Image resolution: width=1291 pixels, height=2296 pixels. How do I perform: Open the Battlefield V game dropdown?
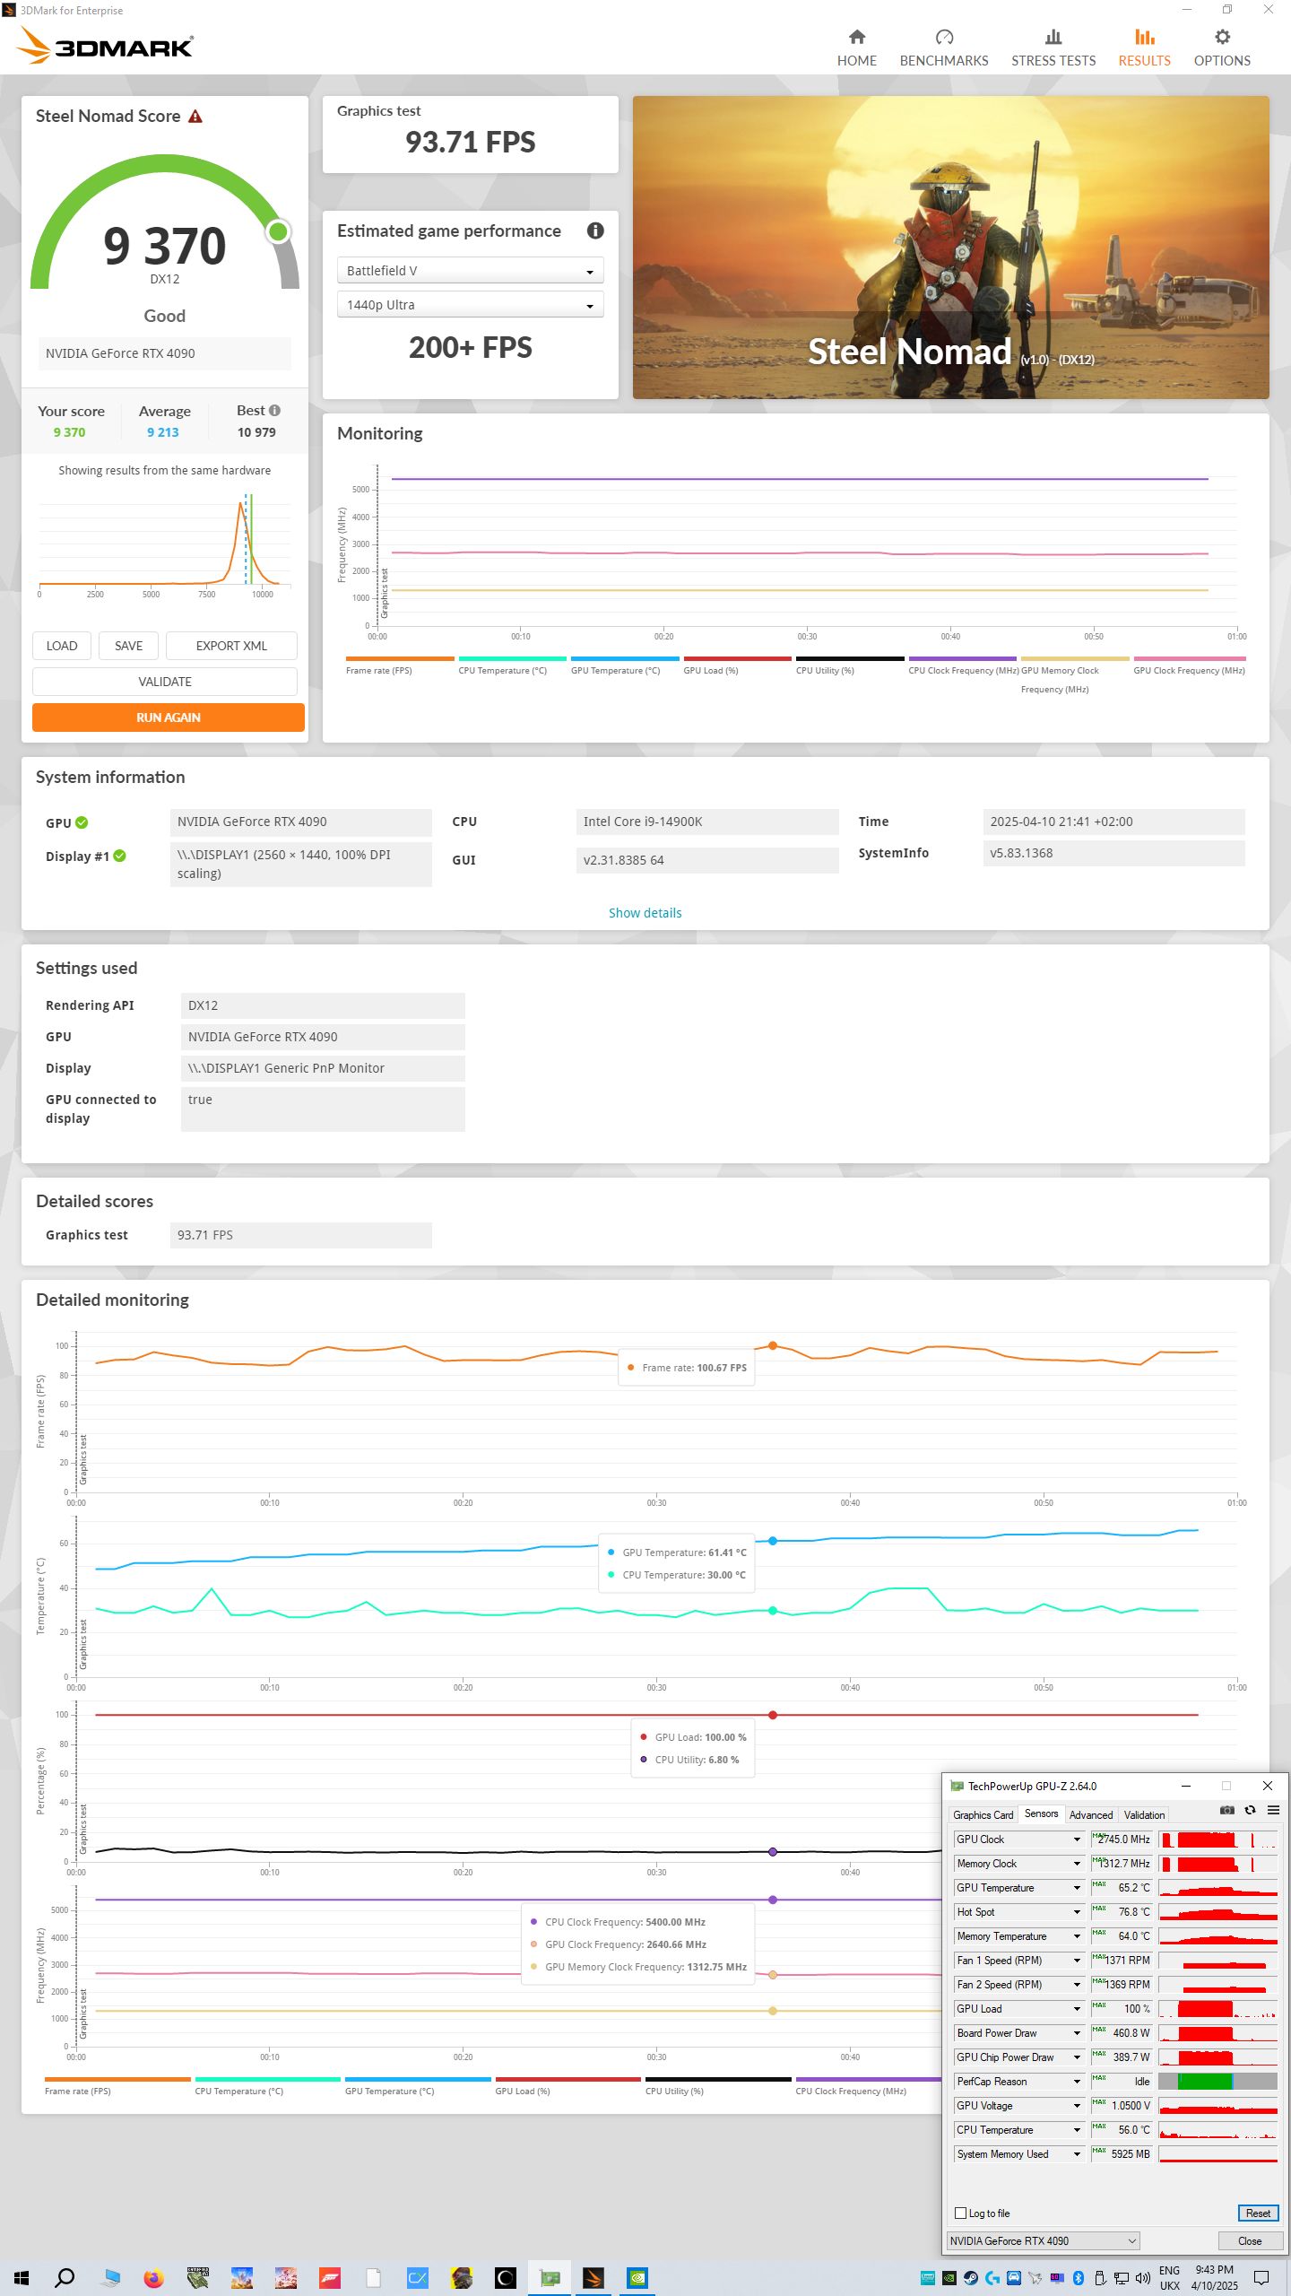coord(470,270)
